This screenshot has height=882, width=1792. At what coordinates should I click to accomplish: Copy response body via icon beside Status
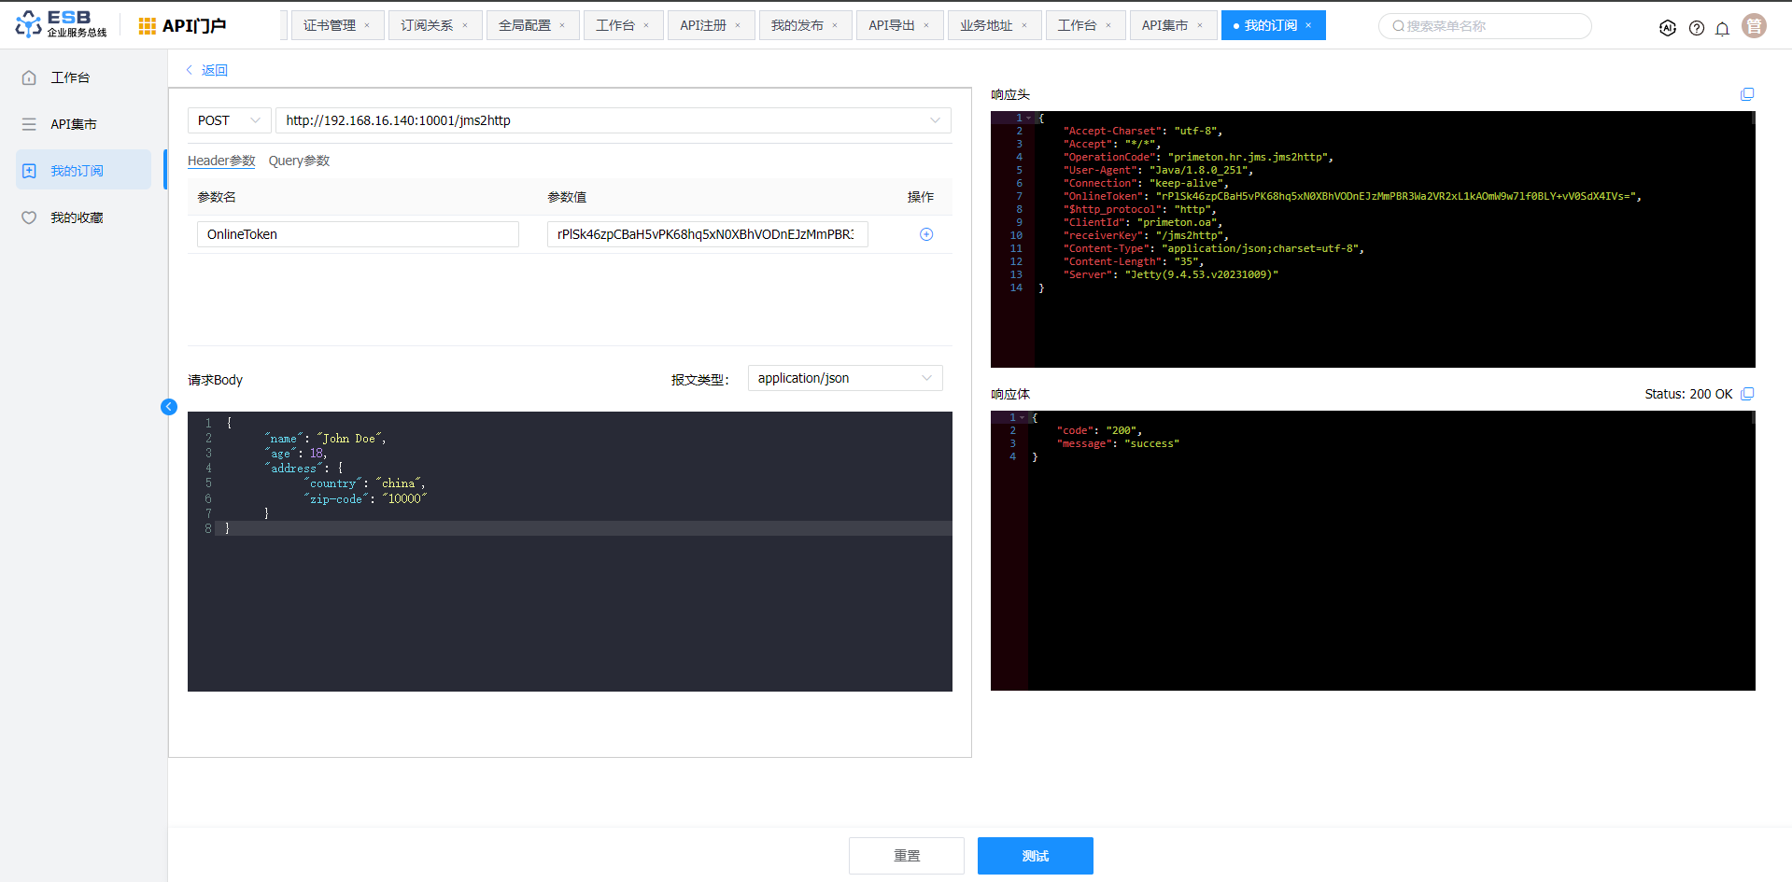[x=1746, y=394]
